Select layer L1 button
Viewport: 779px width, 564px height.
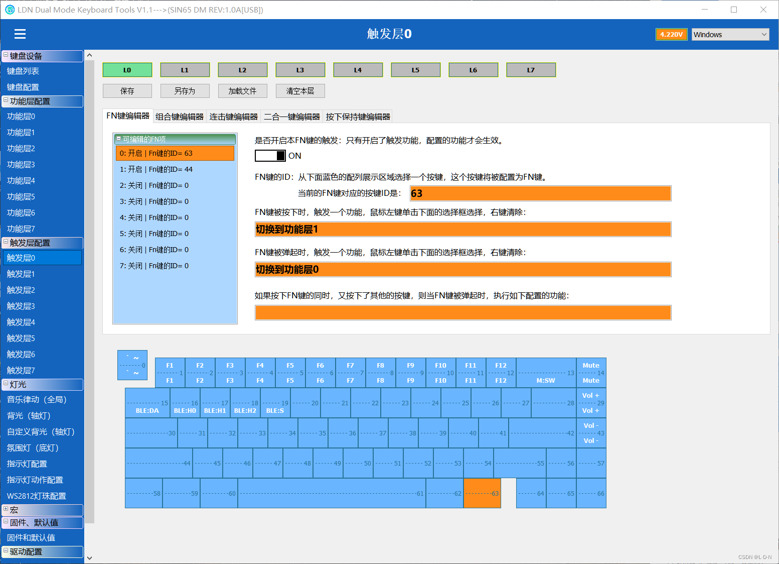[185, 70]
